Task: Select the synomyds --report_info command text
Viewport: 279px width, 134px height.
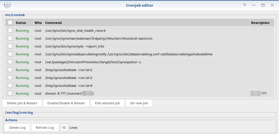Action: pos(74,46)
